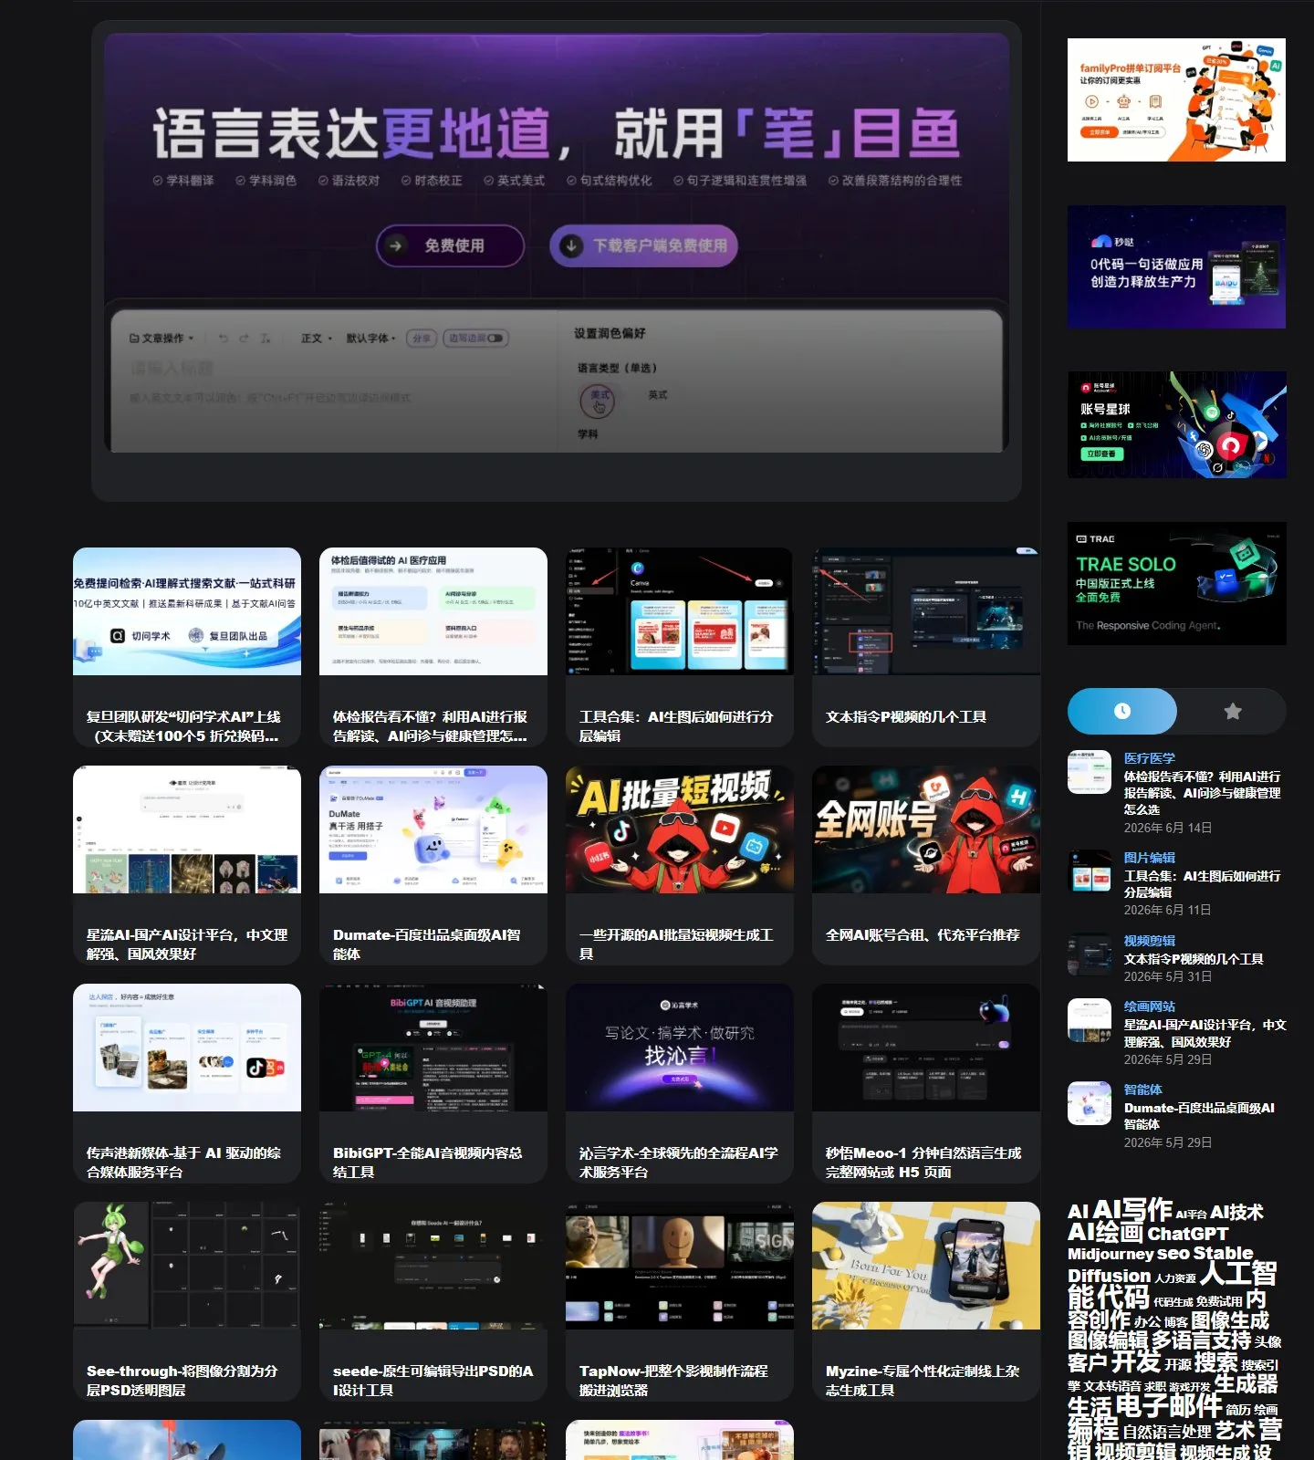
Task: Open the familyPro subscription ad
Action: click(1176, 99)
